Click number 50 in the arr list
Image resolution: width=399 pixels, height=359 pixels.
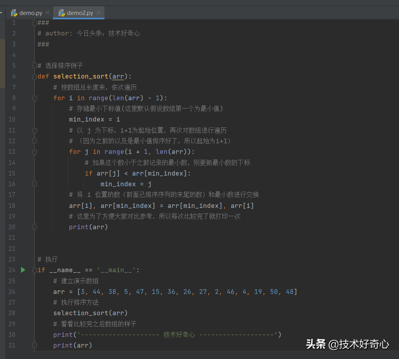(x=274, y=292)
